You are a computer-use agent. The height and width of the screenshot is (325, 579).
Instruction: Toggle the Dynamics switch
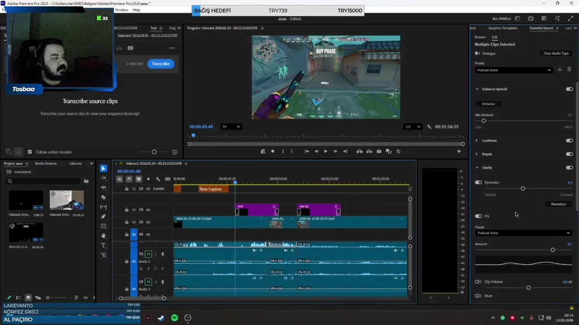tap(478, 182)
